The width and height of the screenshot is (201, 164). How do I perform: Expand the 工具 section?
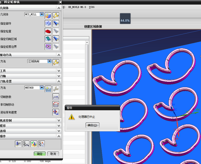coord(59,71)
